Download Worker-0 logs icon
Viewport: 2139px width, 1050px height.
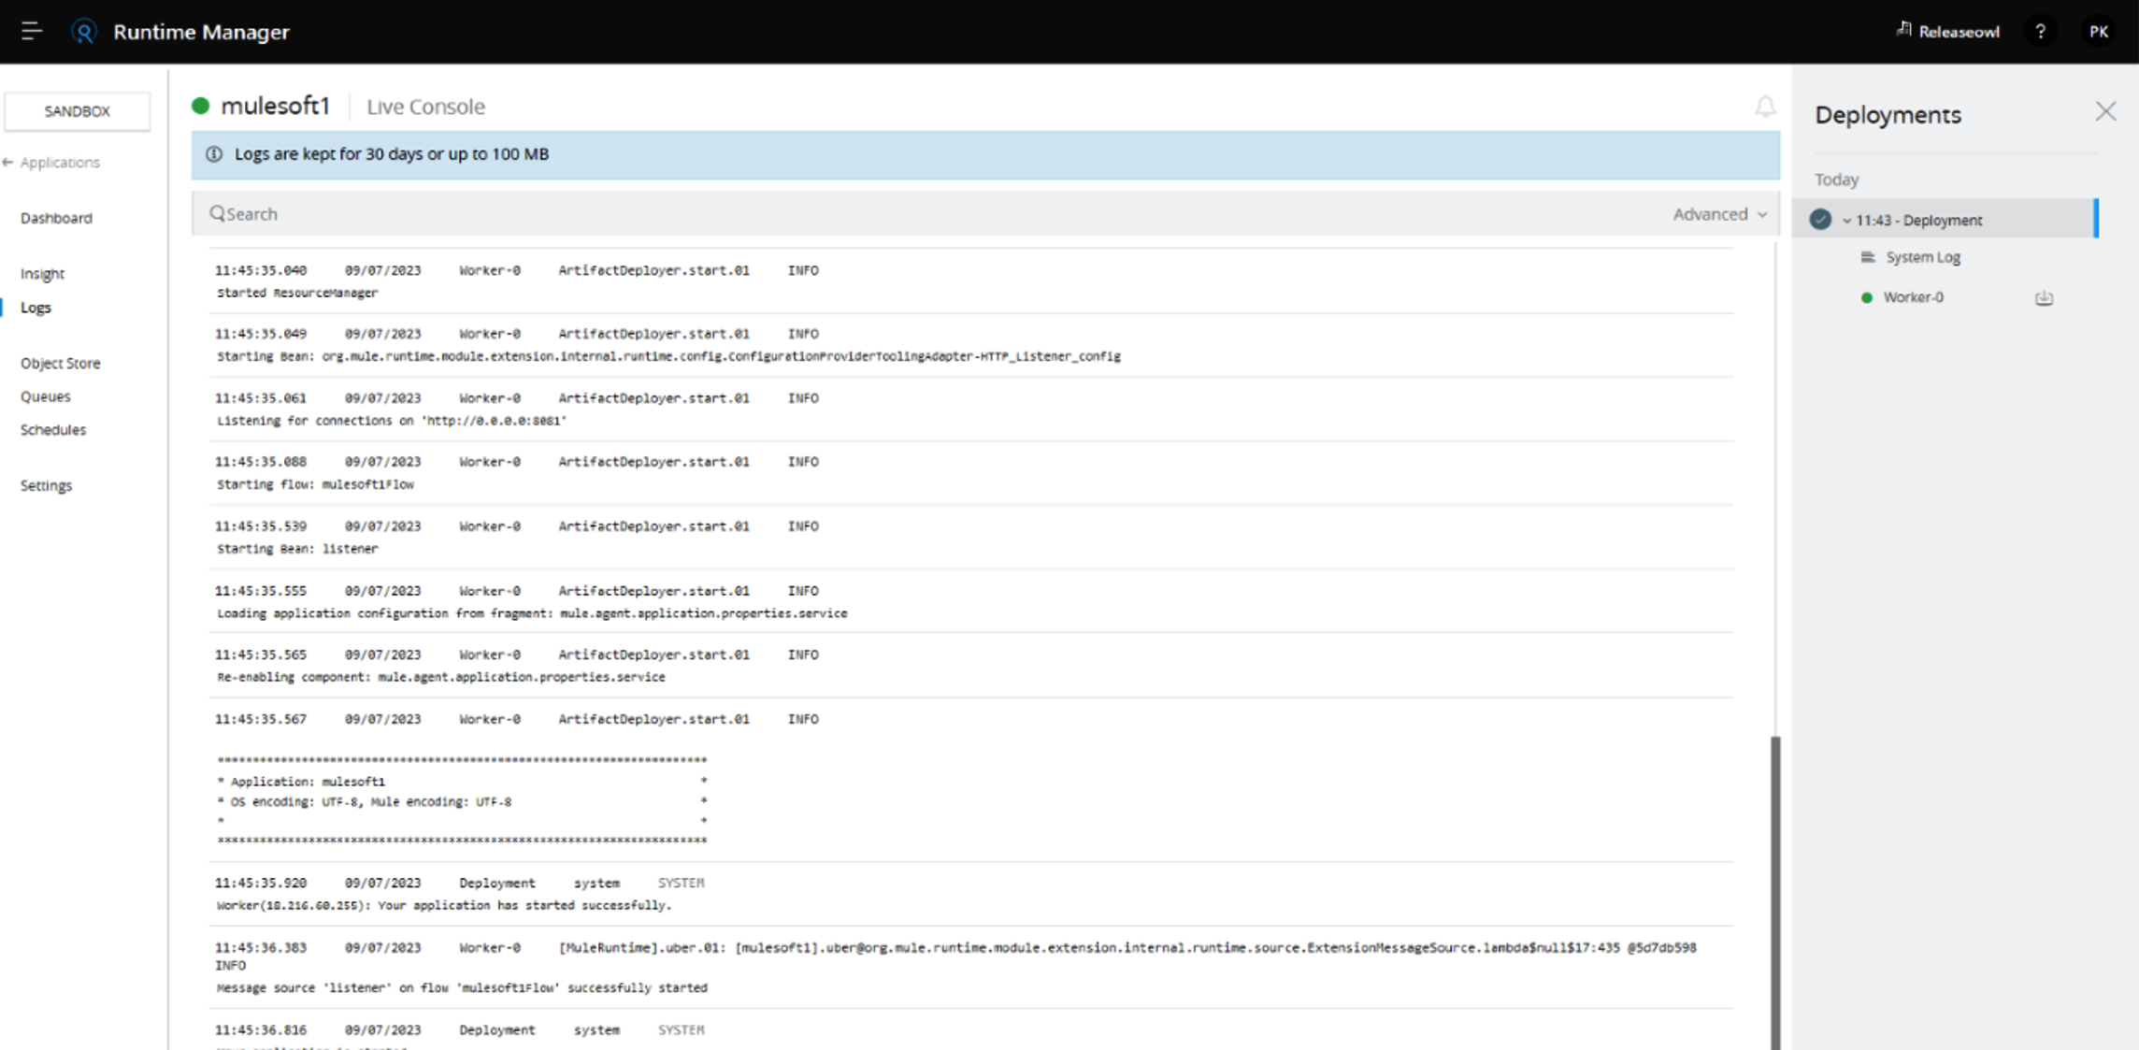[x=2045, y=297]
